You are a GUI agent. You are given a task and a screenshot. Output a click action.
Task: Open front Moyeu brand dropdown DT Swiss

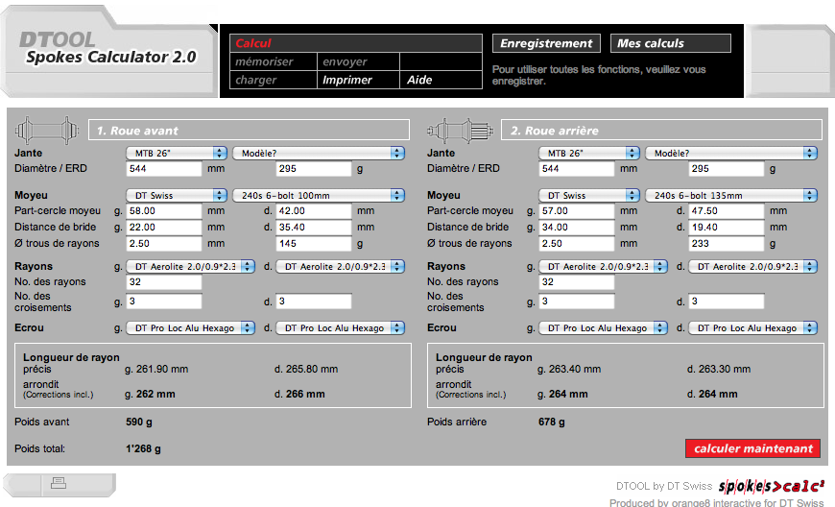(177, 196)
